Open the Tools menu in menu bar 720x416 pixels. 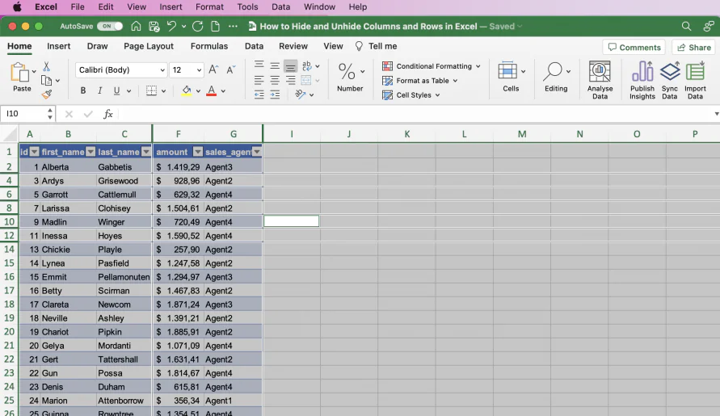coord(247,7)
